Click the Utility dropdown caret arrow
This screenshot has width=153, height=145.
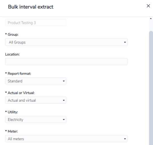pos(64,120)
